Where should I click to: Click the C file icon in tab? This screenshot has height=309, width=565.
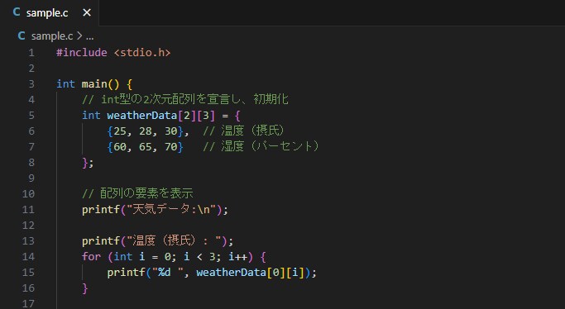(17, 12)
